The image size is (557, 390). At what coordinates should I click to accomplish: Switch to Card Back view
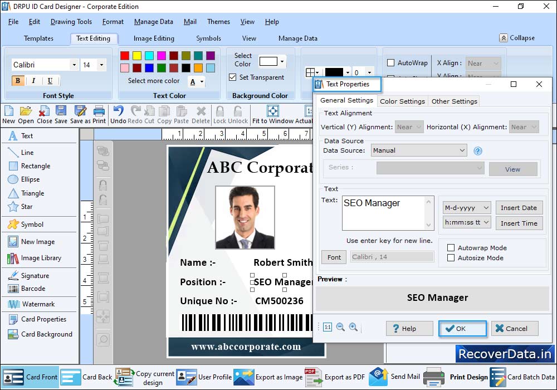click(x=86, y=377)
